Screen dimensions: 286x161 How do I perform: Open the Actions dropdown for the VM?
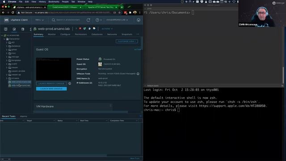tap(107, 29)
